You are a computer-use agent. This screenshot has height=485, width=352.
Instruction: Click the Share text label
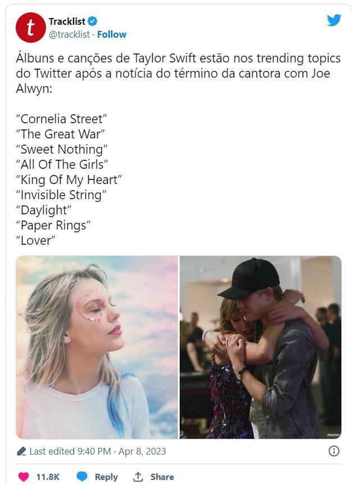click(x=162, y=477)
